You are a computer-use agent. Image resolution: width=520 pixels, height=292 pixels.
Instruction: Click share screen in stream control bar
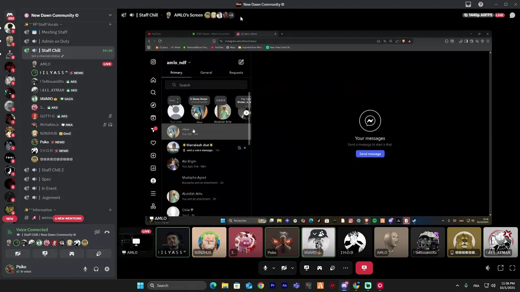coord(307,268)
